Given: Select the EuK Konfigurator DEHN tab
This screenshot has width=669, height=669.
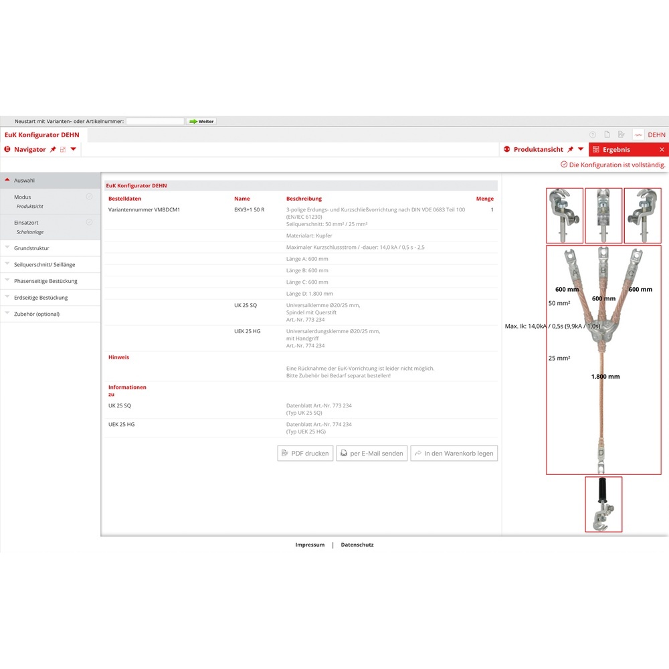Looking at the screenshot, I should 41,135.
